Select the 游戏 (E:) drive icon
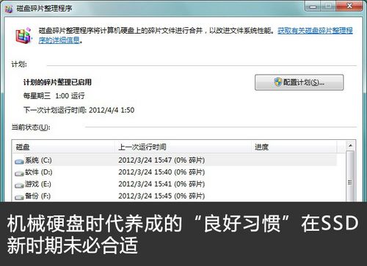The height and width of the screenshot is (266, 367). pyautogui.click(x=19, y=185)
